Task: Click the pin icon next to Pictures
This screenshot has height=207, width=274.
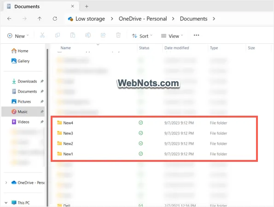Action: pos(42,101)
